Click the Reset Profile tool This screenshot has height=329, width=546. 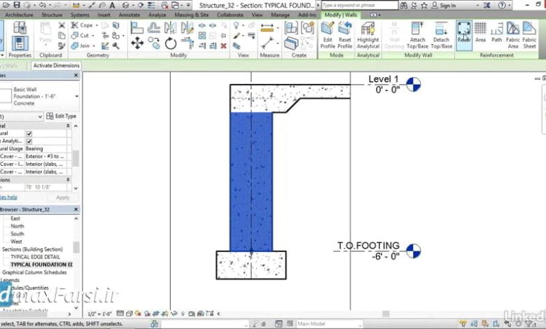coord(344,35)
